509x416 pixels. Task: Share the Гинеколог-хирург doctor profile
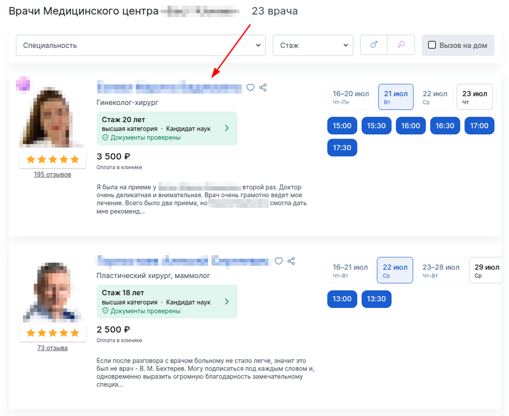coord(263,87)
